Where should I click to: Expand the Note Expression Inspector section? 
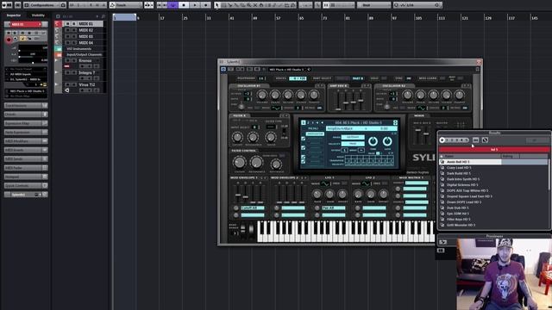pyautogui.click(x=26, y=132)
